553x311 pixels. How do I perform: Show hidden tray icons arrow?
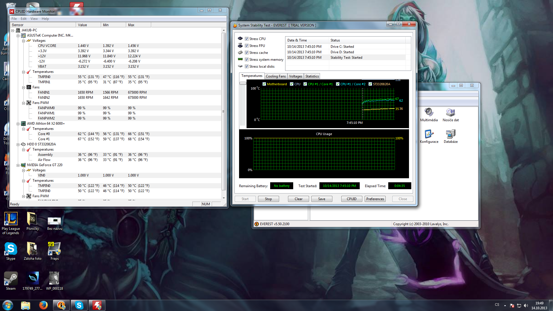tap(505, 305)
